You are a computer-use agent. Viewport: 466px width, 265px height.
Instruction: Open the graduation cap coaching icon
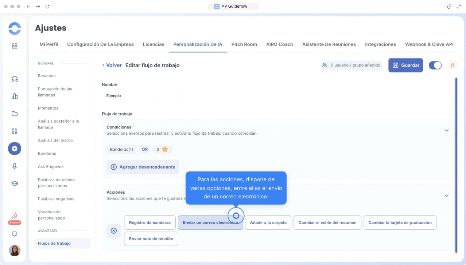15,183
